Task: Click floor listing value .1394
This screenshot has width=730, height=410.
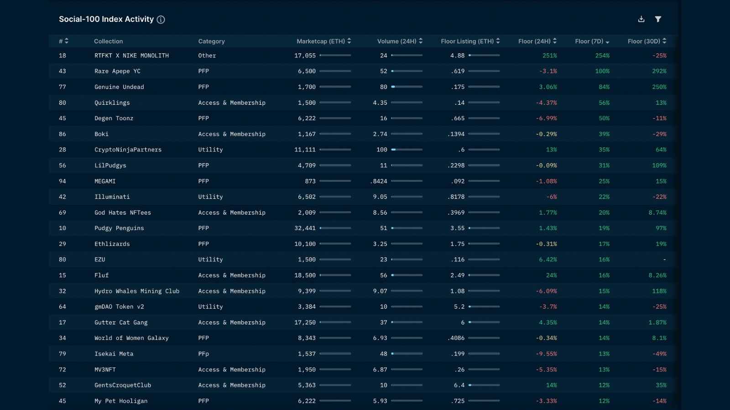Action: pos(456,134)
